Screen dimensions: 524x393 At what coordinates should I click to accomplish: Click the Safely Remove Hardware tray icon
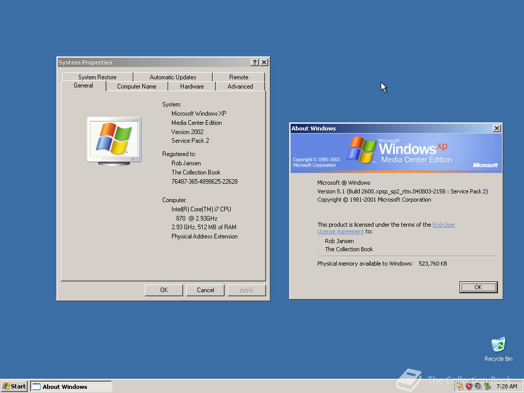(x=487, y=387)
